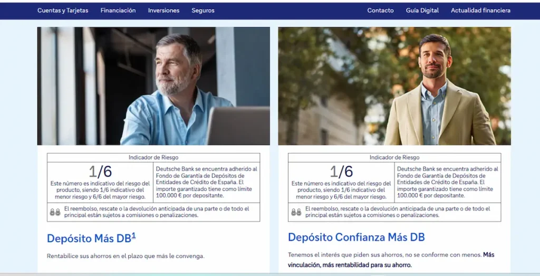Click Fondo de Garantía text in right card
This screenshot has width=540, height=276.
coord(447,182)
